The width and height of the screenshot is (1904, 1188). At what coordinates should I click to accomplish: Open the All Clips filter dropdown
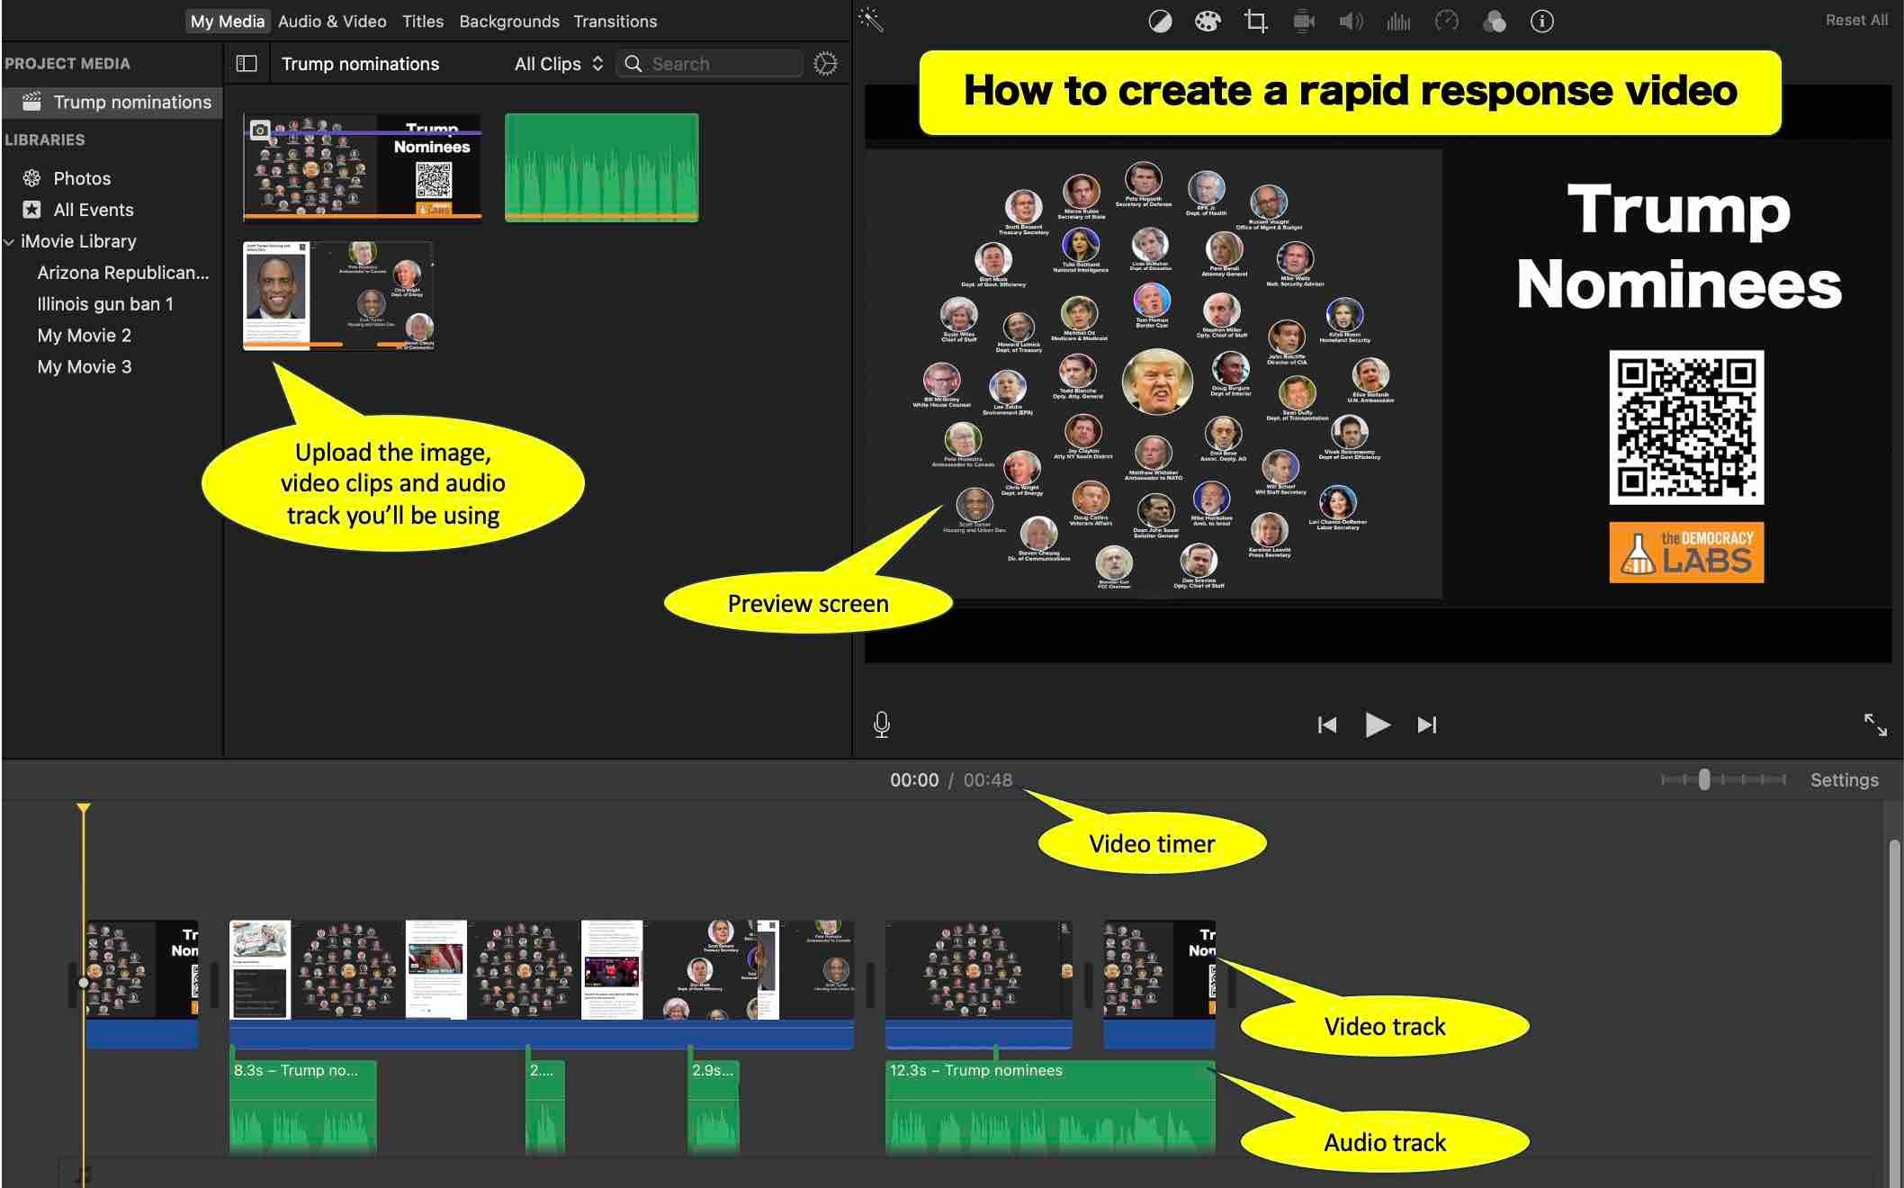559,64
